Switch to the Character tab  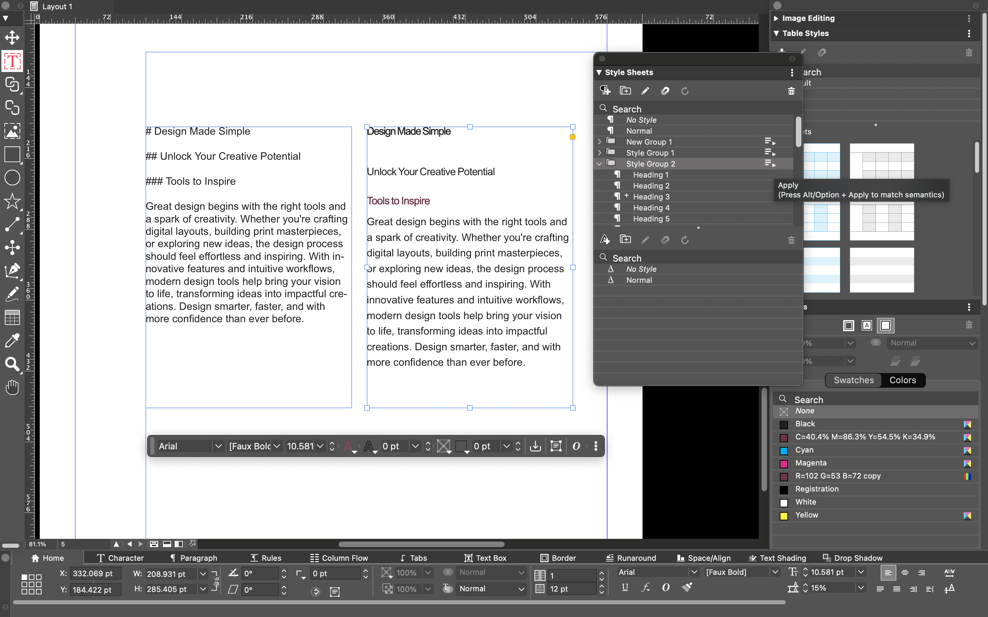(120, 558)
